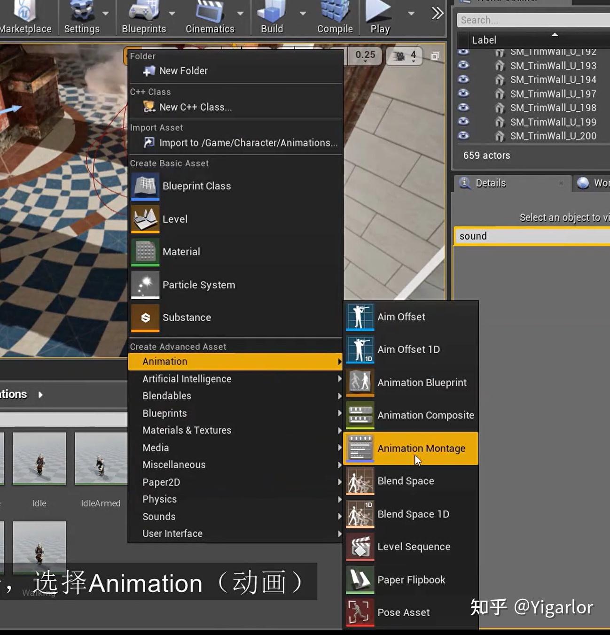Open the Media submenu

point(235,448)
